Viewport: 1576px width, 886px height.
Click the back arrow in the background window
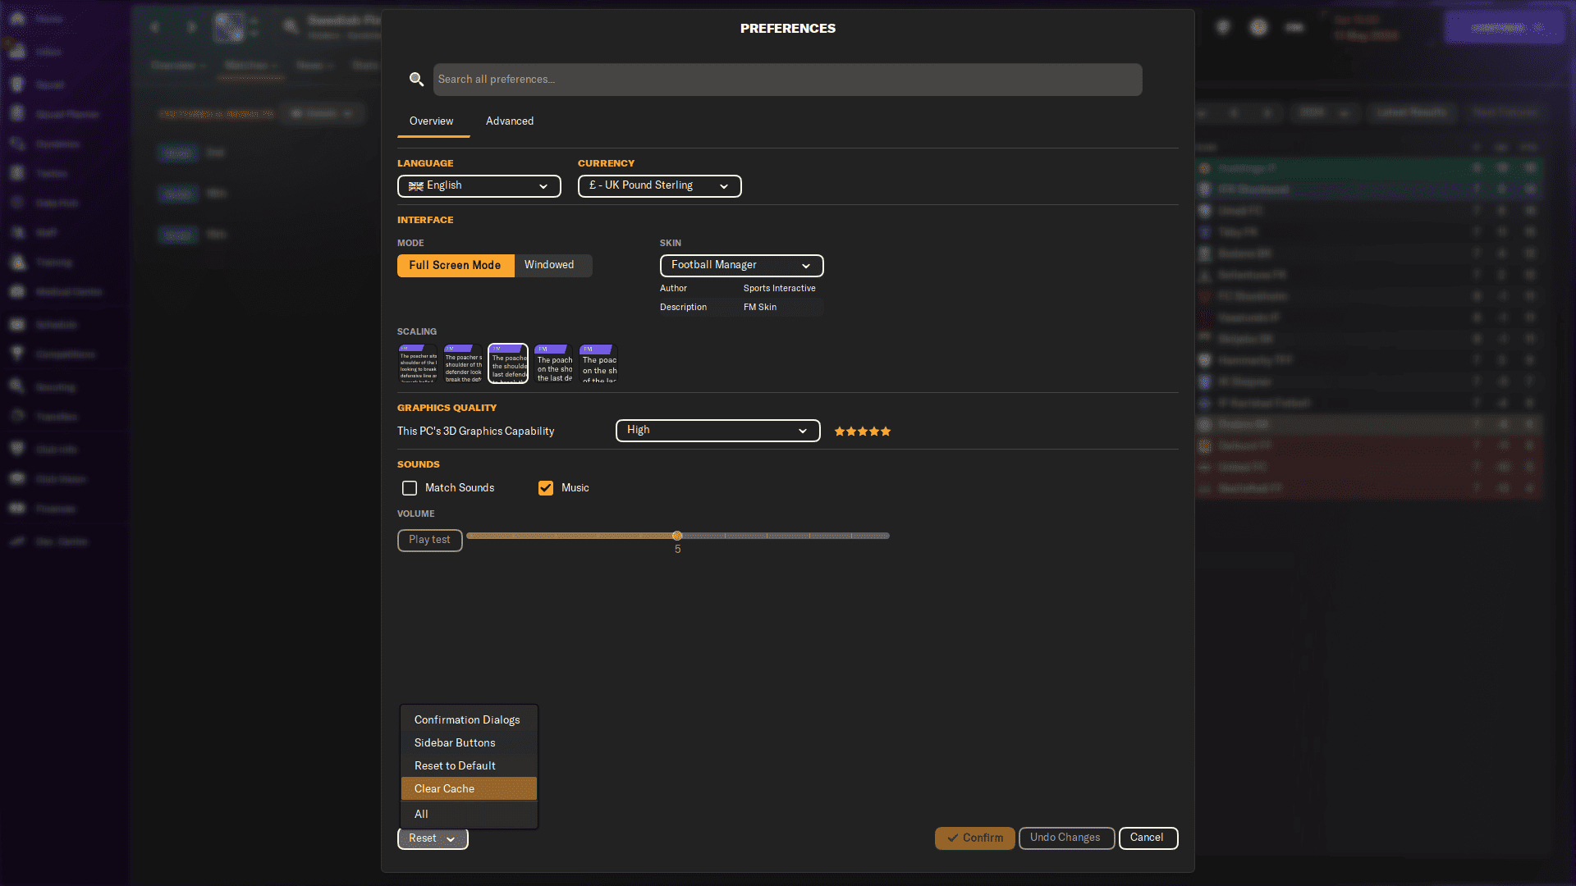tap(155, 27)
